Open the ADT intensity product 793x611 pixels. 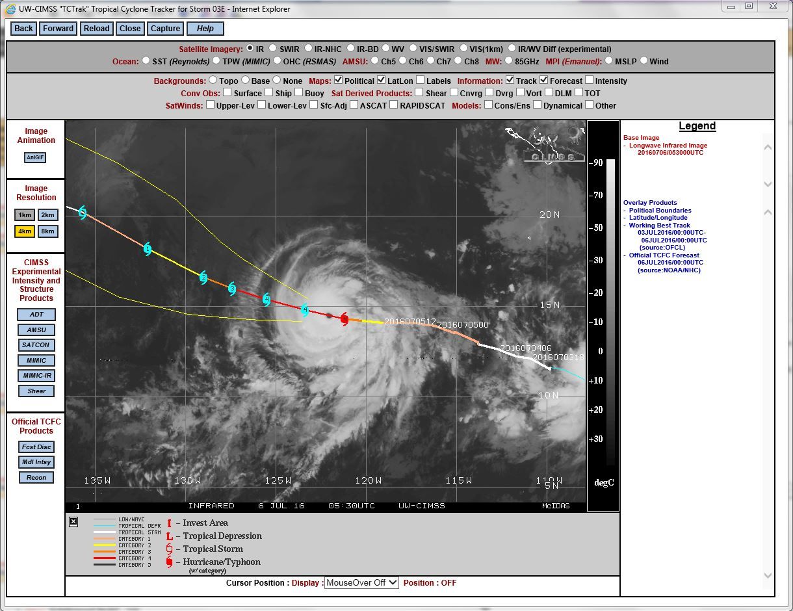tap(36, 315)
